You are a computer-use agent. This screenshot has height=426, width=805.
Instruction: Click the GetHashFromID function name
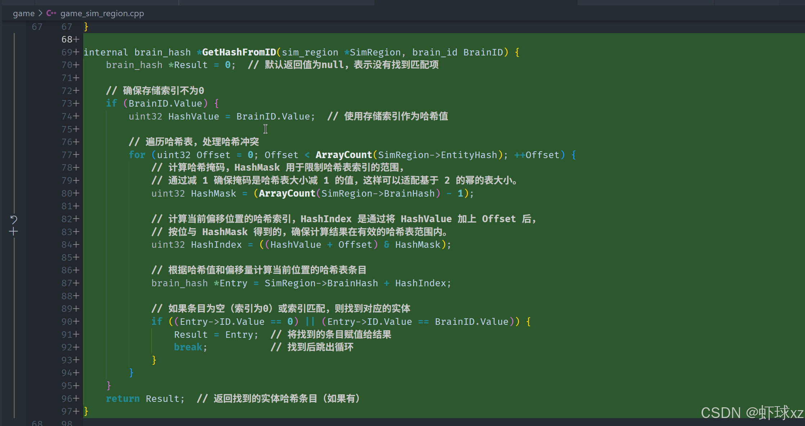pos(239,52)
